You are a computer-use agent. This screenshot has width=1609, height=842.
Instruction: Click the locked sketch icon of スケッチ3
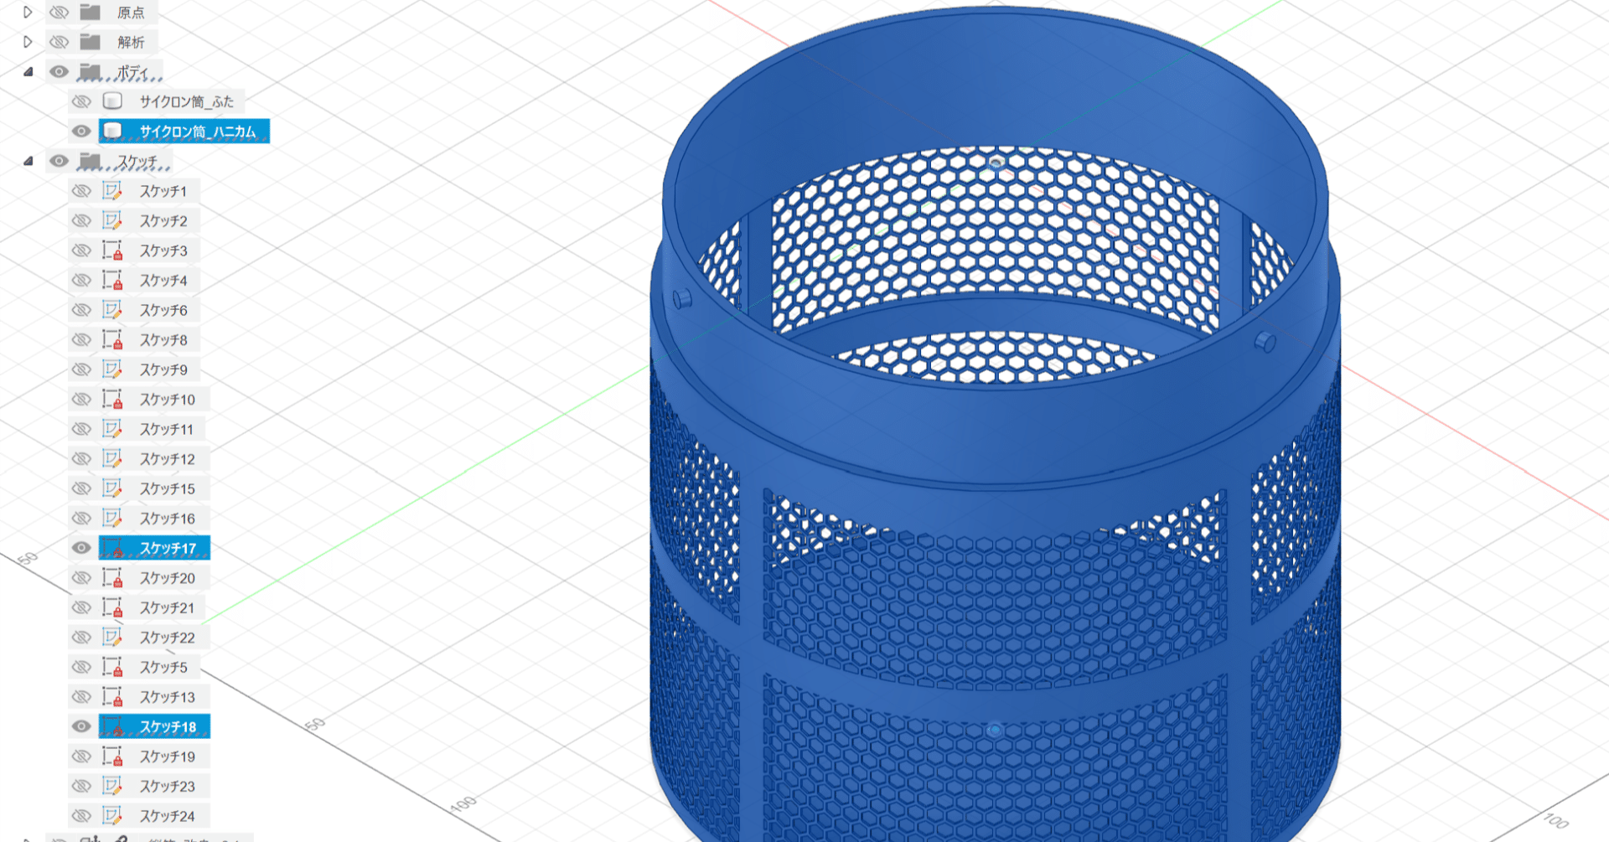tap(113, 250)
